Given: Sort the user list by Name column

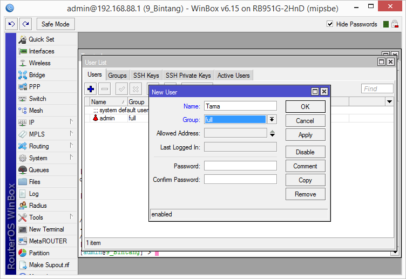Looking at the screenshot, I should point(108,102).
